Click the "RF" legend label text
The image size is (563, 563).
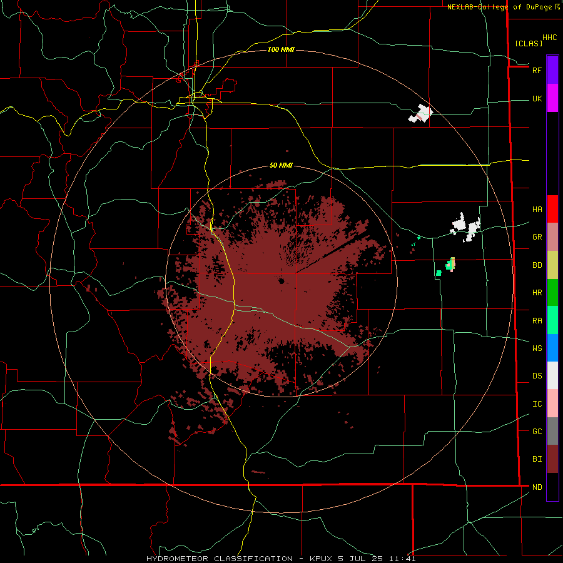pyautogui.click(x=537, y=70)
